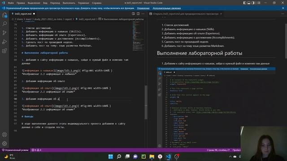Open Windows taskbar Search
Screen dimensions: 287x161
[x=119, y=157]
